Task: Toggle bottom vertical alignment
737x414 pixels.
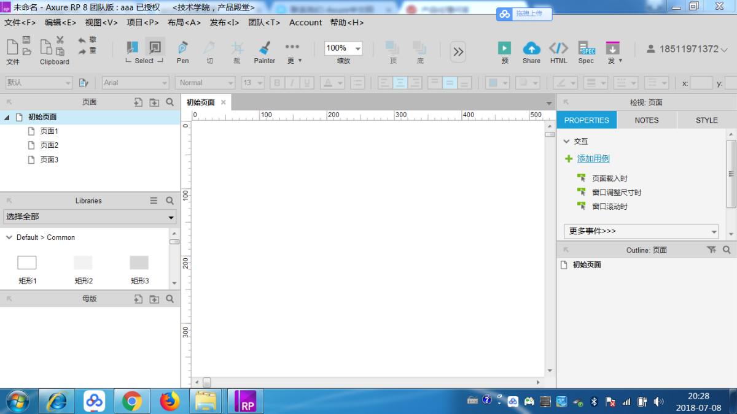Action: pyautogui.click(x=464, y=83)
